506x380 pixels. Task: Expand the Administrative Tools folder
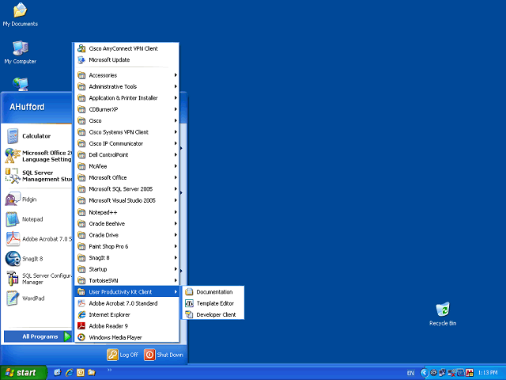126,86
